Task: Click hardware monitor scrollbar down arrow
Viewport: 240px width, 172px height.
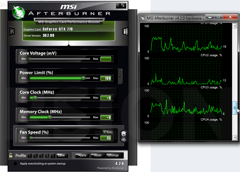Action: [235, 138]
